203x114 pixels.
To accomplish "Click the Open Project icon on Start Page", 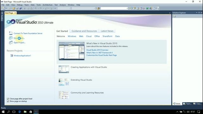I will point(11,42).
